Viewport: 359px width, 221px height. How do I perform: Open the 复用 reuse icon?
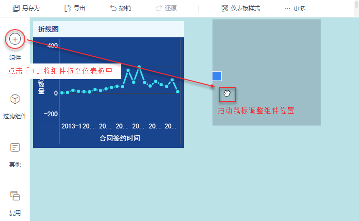pyautogui.click(x=15, y=196)
